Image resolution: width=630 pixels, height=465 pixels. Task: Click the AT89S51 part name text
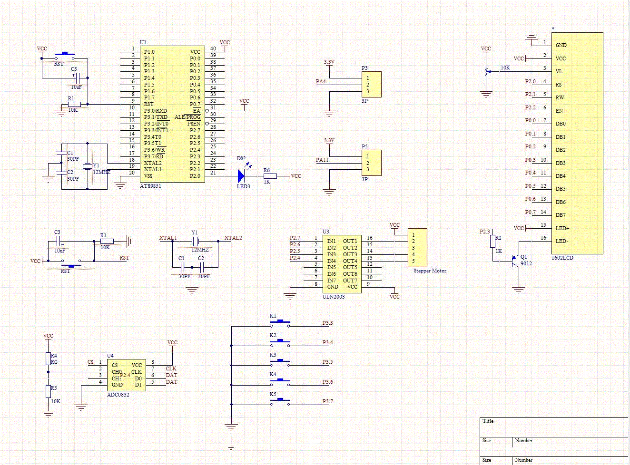point(150,186)
